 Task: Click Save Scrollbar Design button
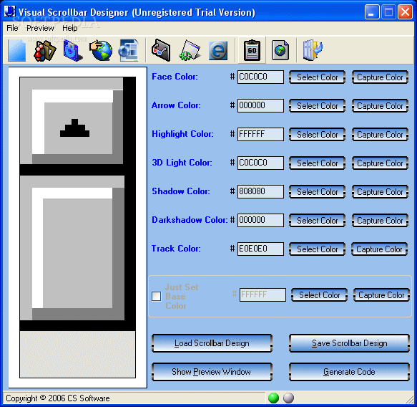[349, 343]
